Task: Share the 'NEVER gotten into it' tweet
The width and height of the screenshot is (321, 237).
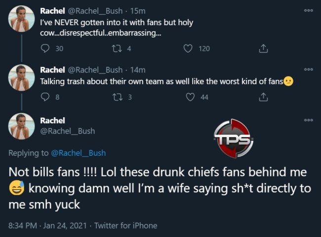Action: 263,48
